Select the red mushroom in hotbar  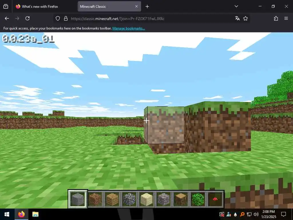click(x=215, y=199)
